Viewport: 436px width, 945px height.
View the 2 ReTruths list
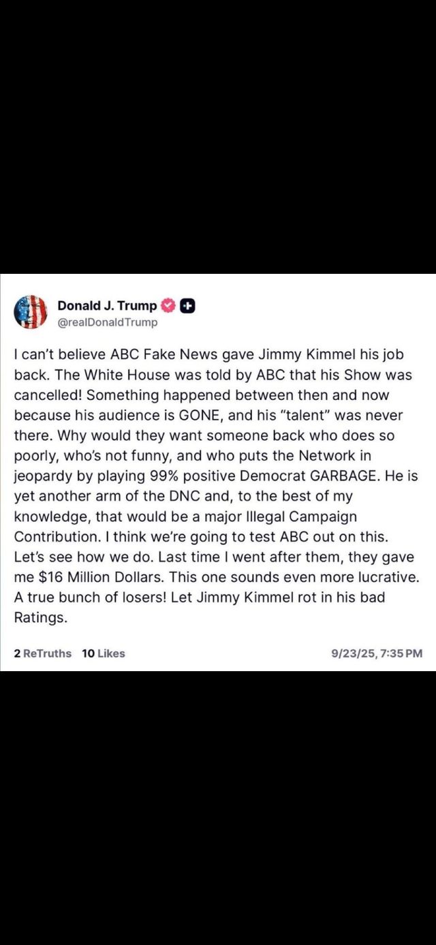(x=42, y=653)
